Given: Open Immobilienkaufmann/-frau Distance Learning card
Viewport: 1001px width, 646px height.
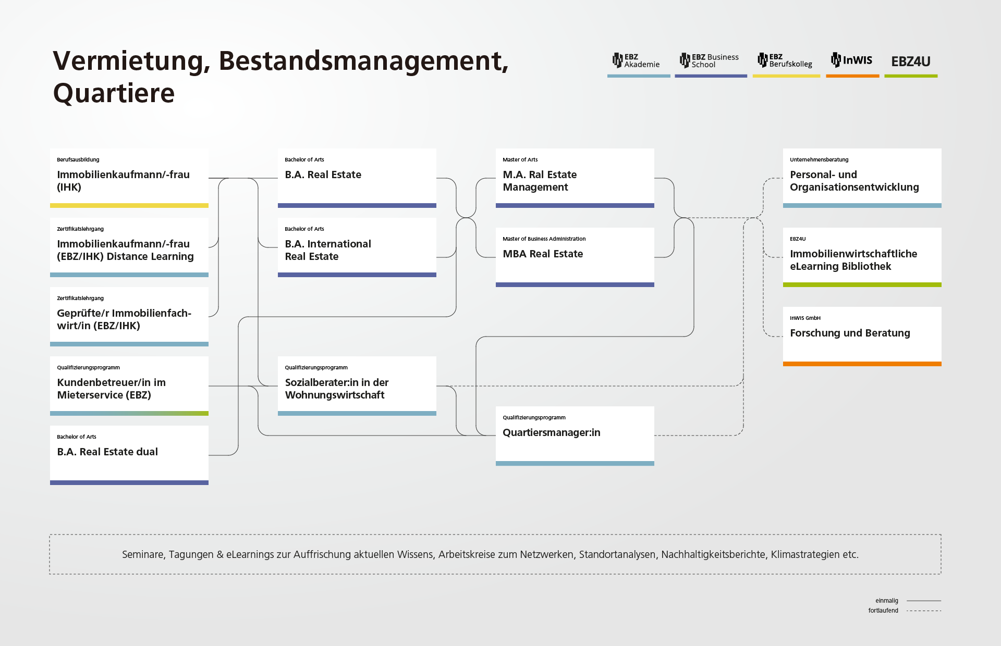Looking at the screenshot, I should 129,247.
